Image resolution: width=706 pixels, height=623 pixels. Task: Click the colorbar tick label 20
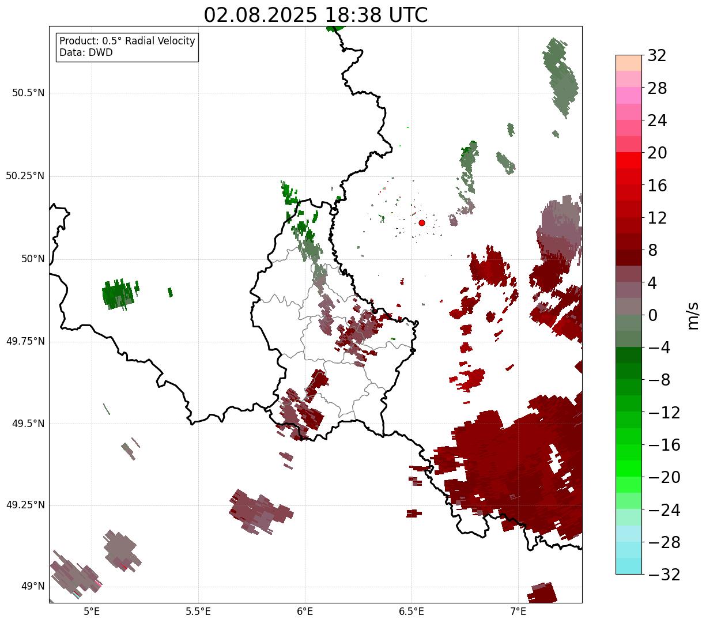pos(657,153)
